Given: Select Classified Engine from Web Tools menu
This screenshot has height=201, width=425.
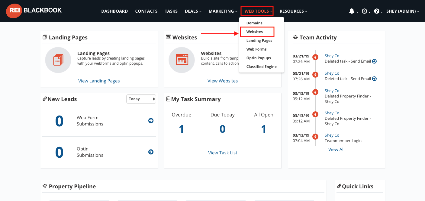Looking at the screenshot, I should tap(262, 66).
